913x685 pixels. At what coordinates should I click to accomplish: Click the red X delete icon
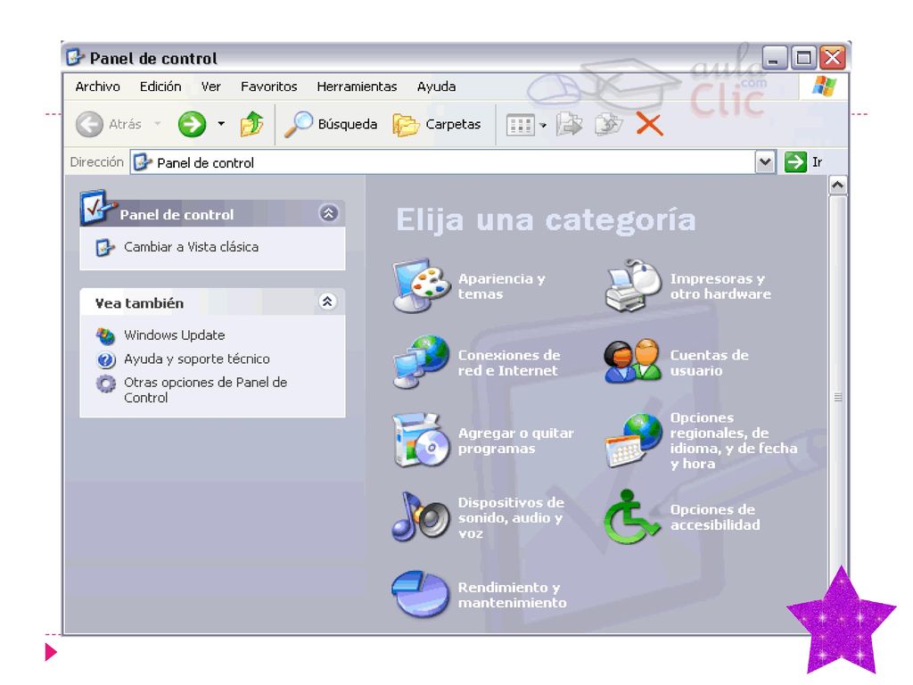(650, 124)
